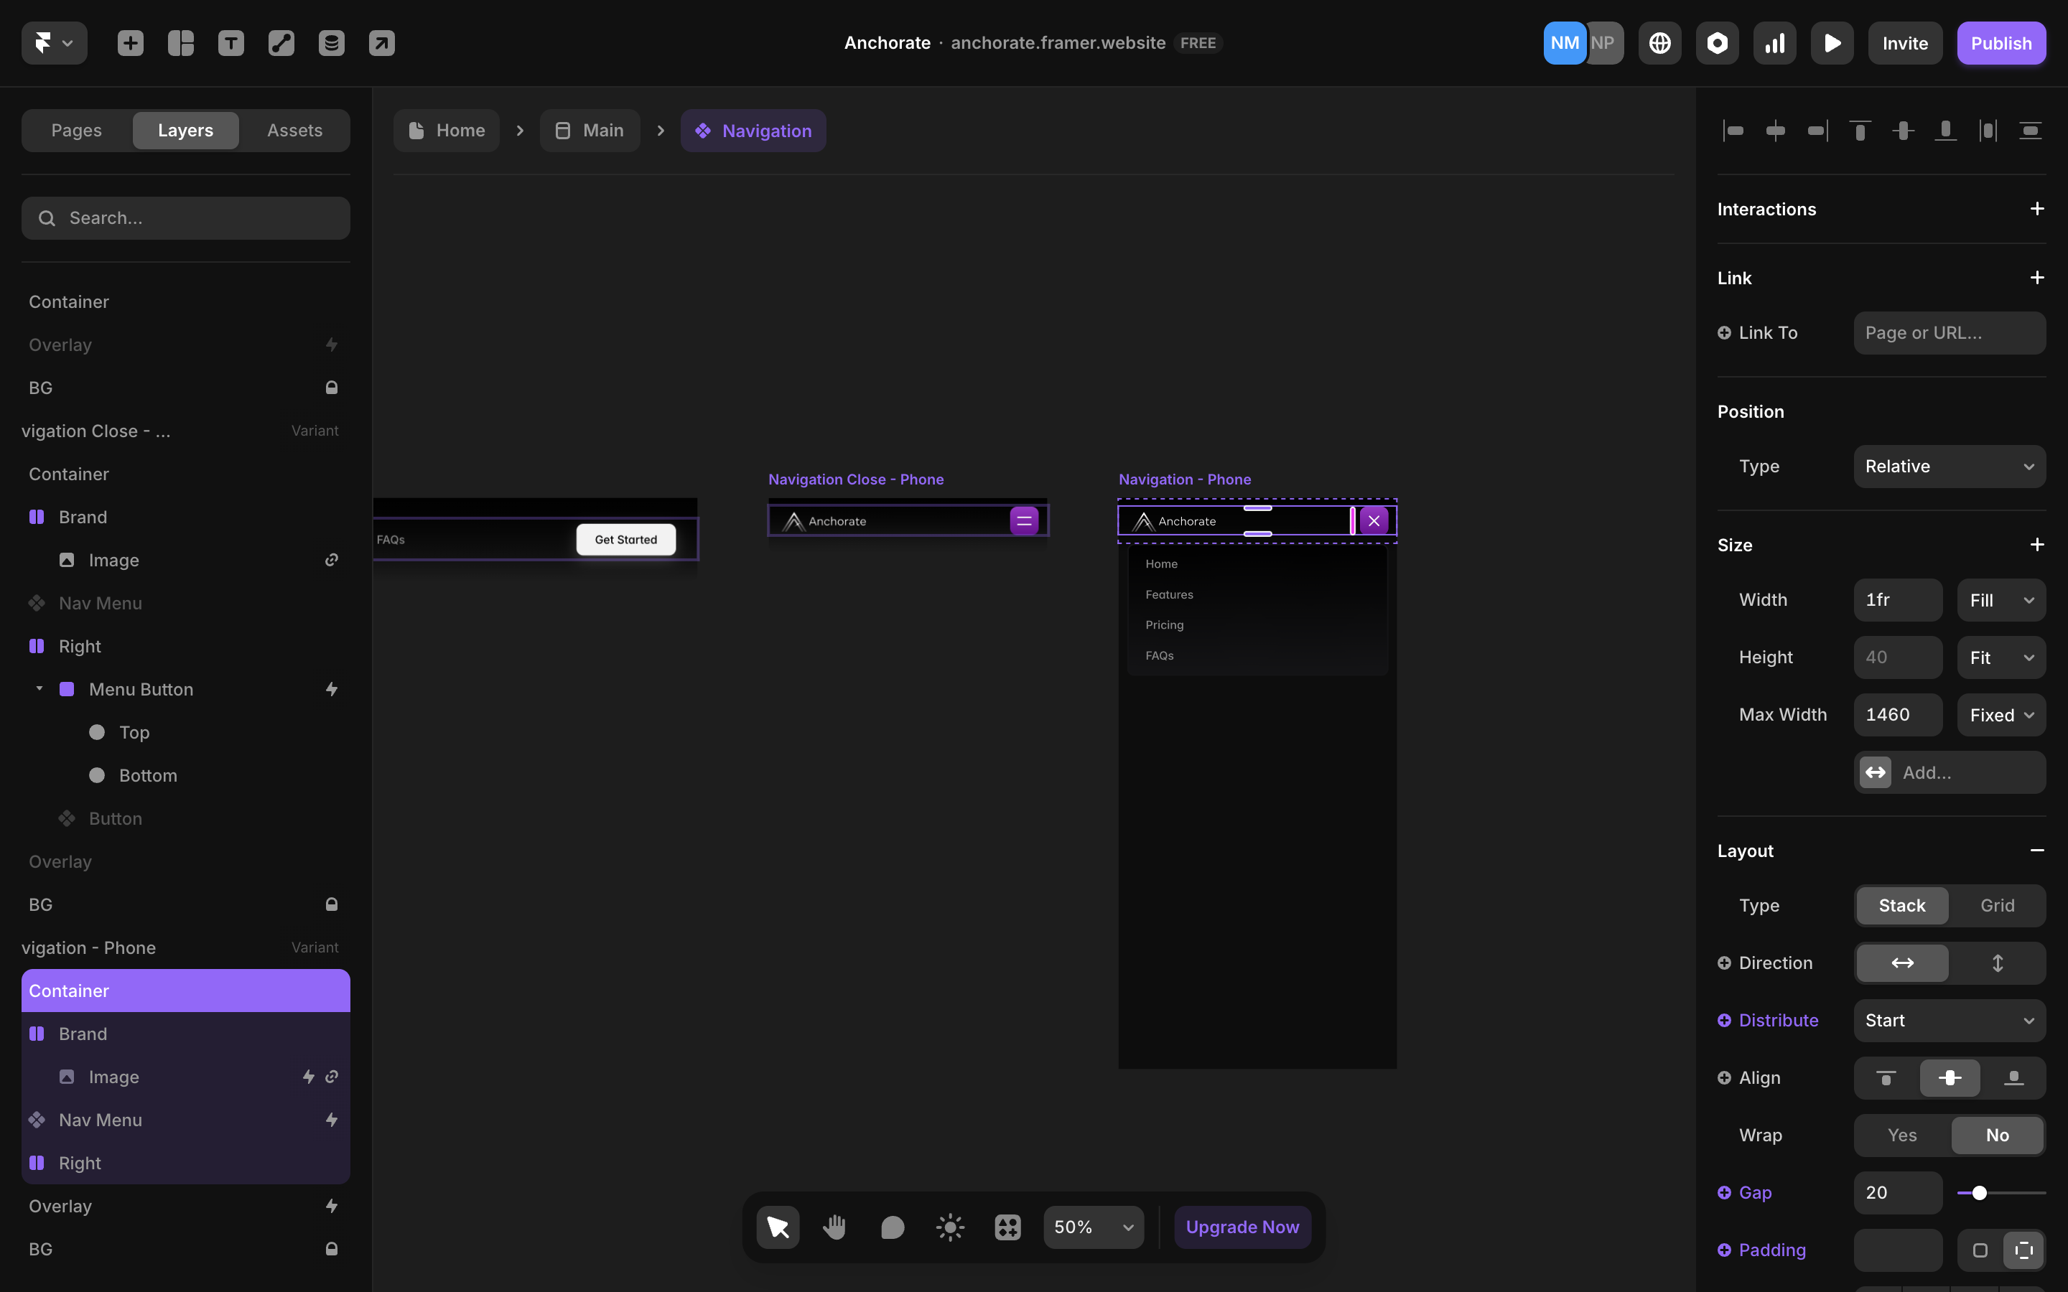Collapse the Menu Button layer arrow
This screenshot has height=1292, width=2068.
tap(39, 689)
